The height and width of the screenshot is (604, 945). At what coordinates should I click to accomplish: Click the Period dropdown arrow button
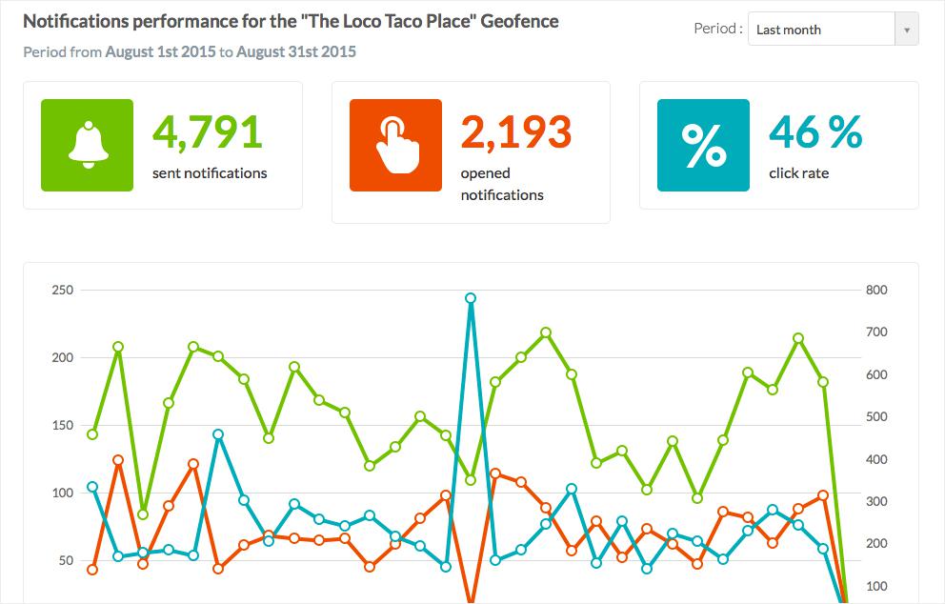click(x=907, y=30)
